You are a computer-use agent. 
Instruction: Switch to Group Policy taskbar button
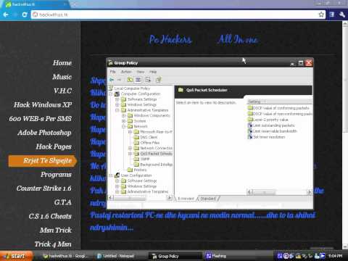(175, 256)
